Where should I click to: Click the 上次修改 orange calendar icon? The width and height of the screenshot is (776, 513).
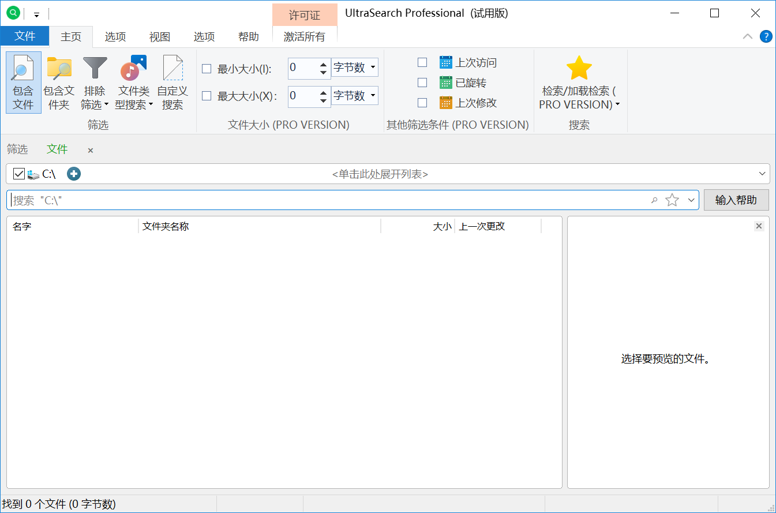[445, 103]
